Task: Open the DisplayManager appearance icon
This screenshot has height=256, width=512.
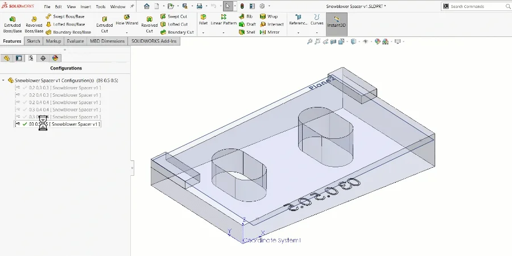Action: [x=55, y=58]
